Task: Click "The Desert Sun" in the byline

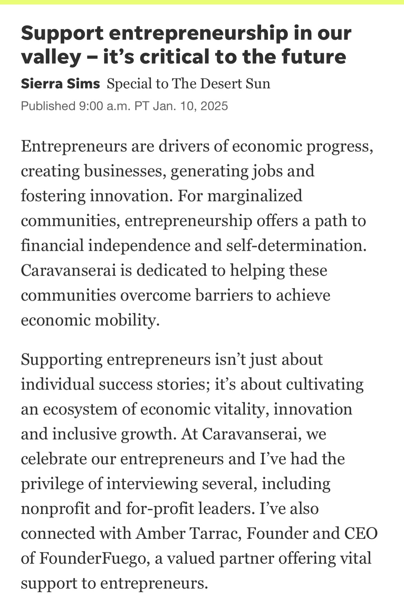Action: coord(221,84)
